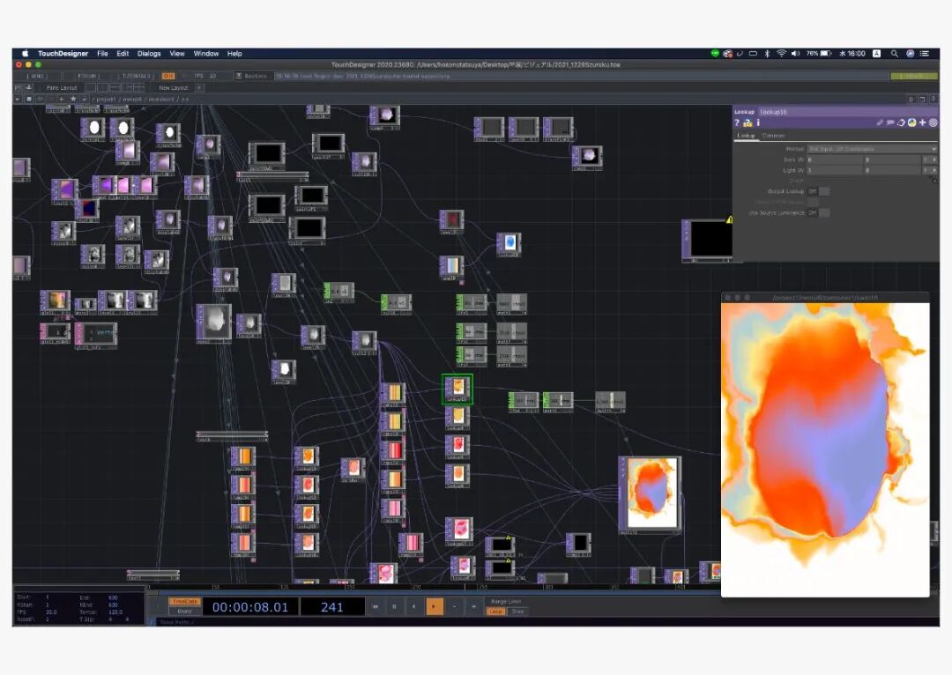This screenshot has height=675, width=952.
Task: Open the Apple menu
Action: pyautogui.click(x=26, y=54)
